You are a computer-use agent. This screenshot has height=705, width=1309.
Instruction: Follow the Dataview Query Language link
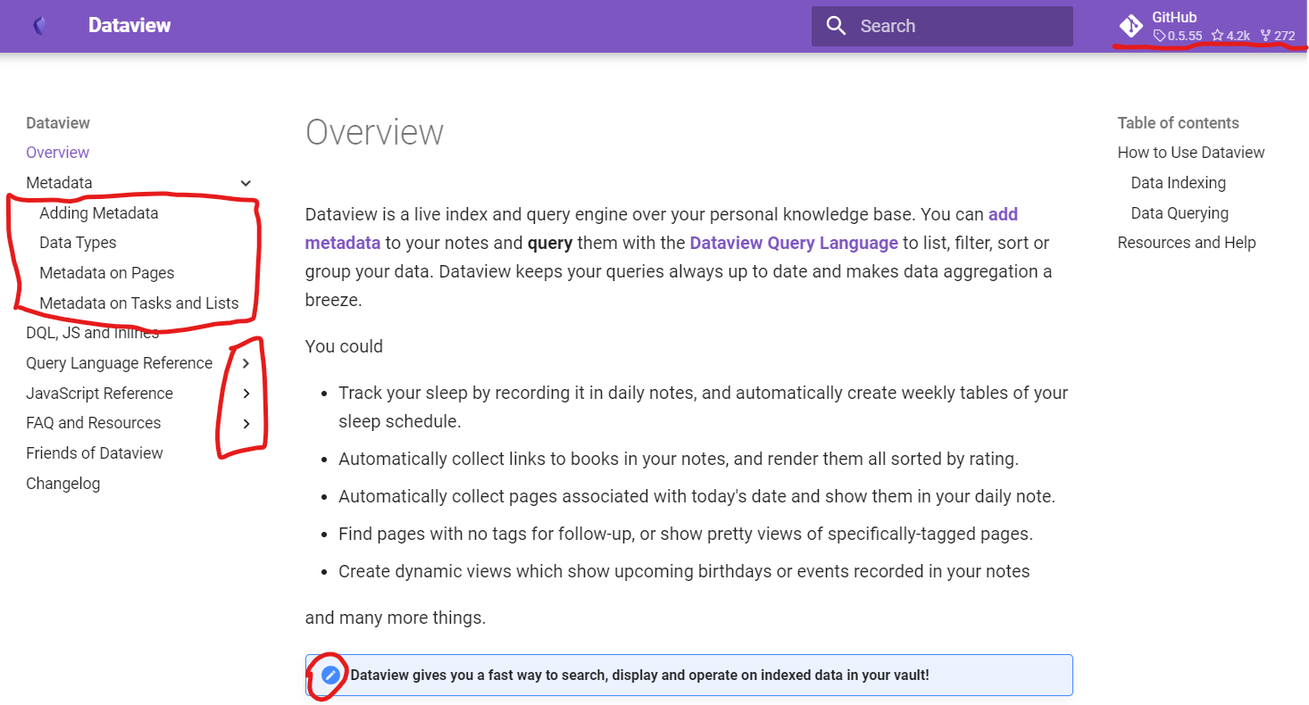(x=793, y=242)
